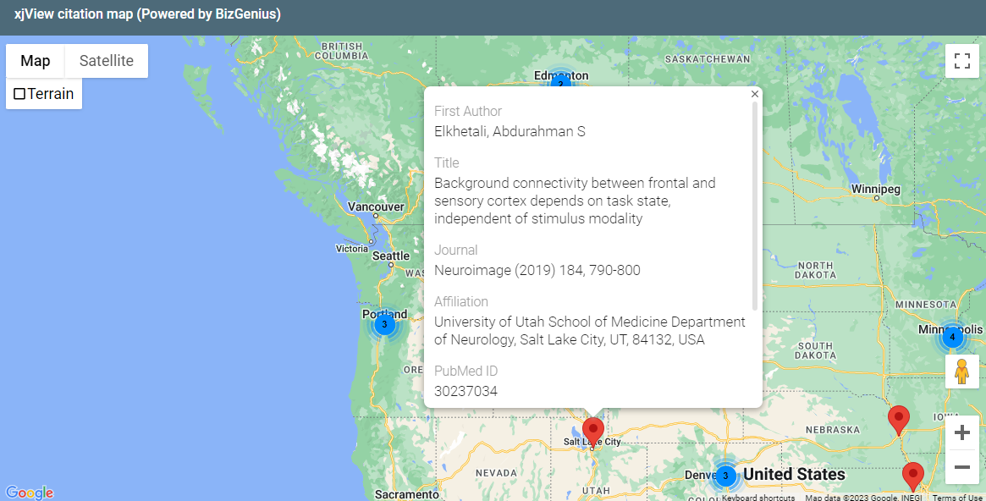Image resolution: width=986 pixels, height=501 pixels.
Task: Select the Google logo on the map
Action: [x=28, y=492]
